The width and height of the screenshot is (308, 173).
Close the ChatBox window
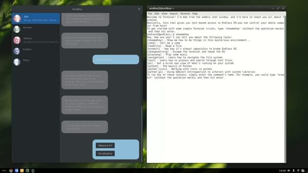139,9
